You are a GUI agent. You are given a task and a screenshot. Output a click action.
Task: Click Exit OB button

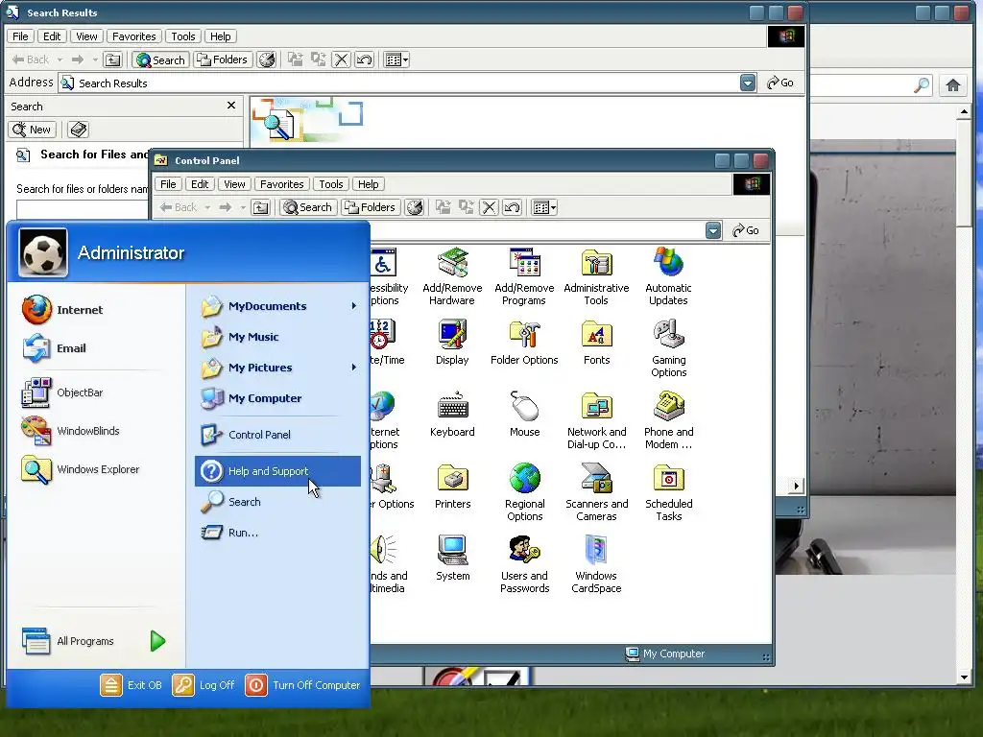(131, 685)
